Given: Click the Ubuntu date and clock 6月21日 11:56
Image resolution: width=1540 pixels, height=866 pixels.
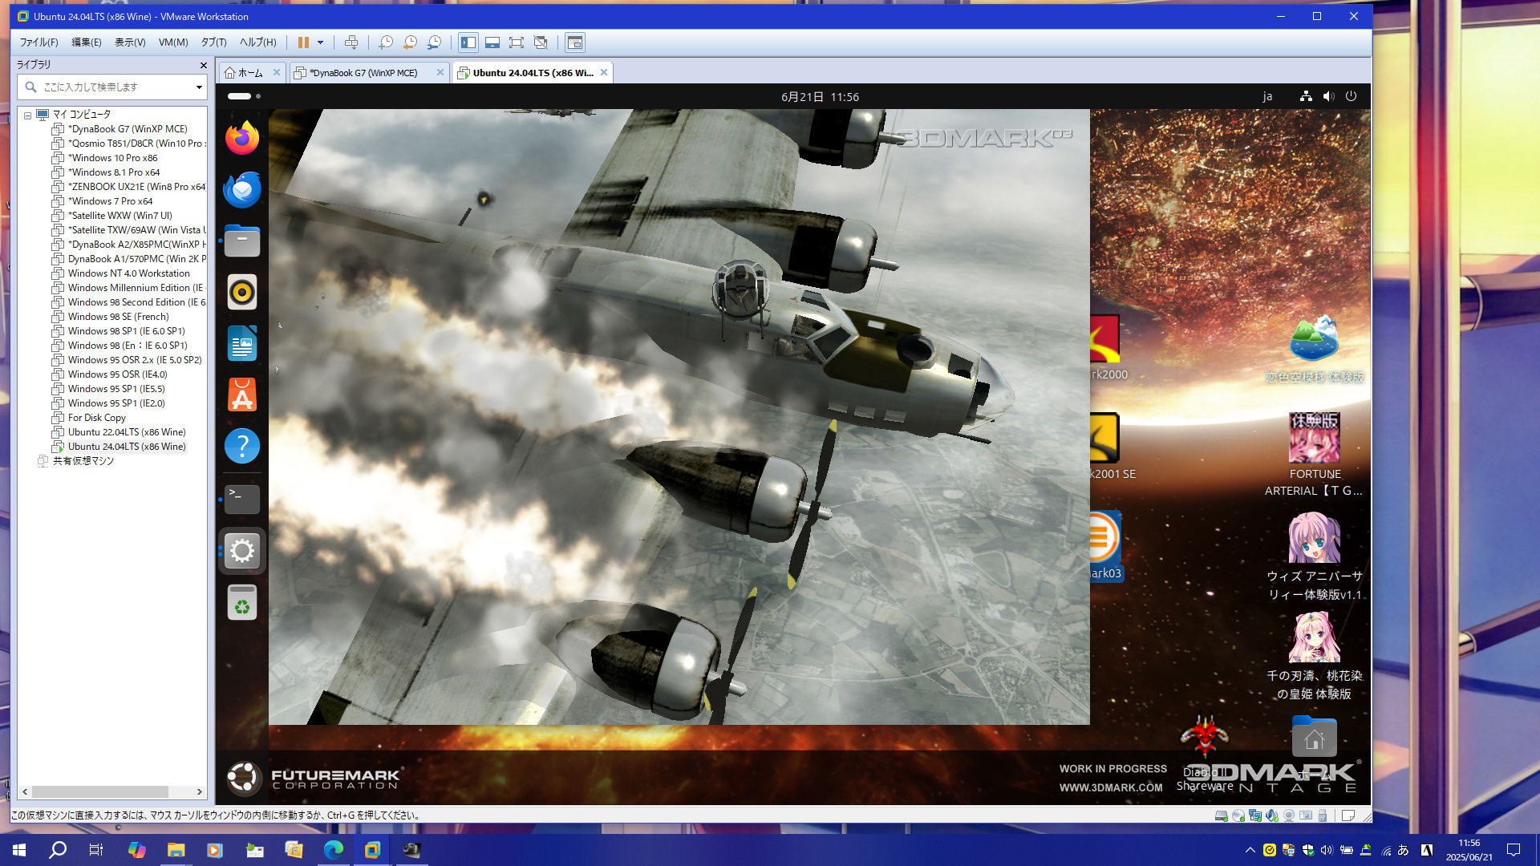Looking at the screenshot, I should [x=820, y=97].
